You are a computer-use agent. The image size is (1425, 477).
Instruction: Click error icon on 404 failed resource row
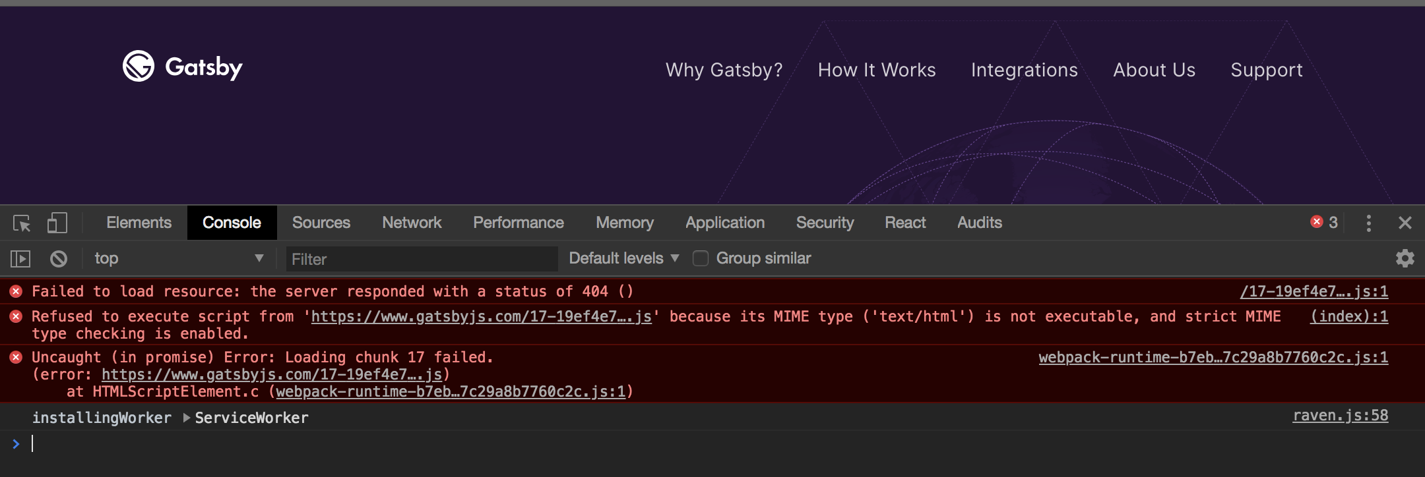(x=16, y=291)
